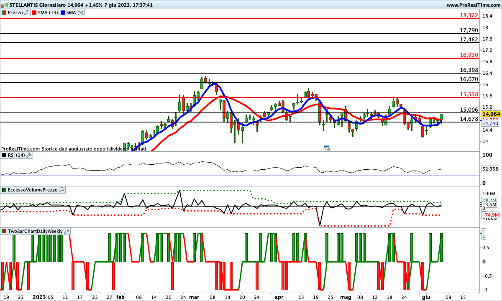Screen dimensions: 502x301
Task: Click the red 18,322 resistance level label
Action: click(x=469, y=15)
